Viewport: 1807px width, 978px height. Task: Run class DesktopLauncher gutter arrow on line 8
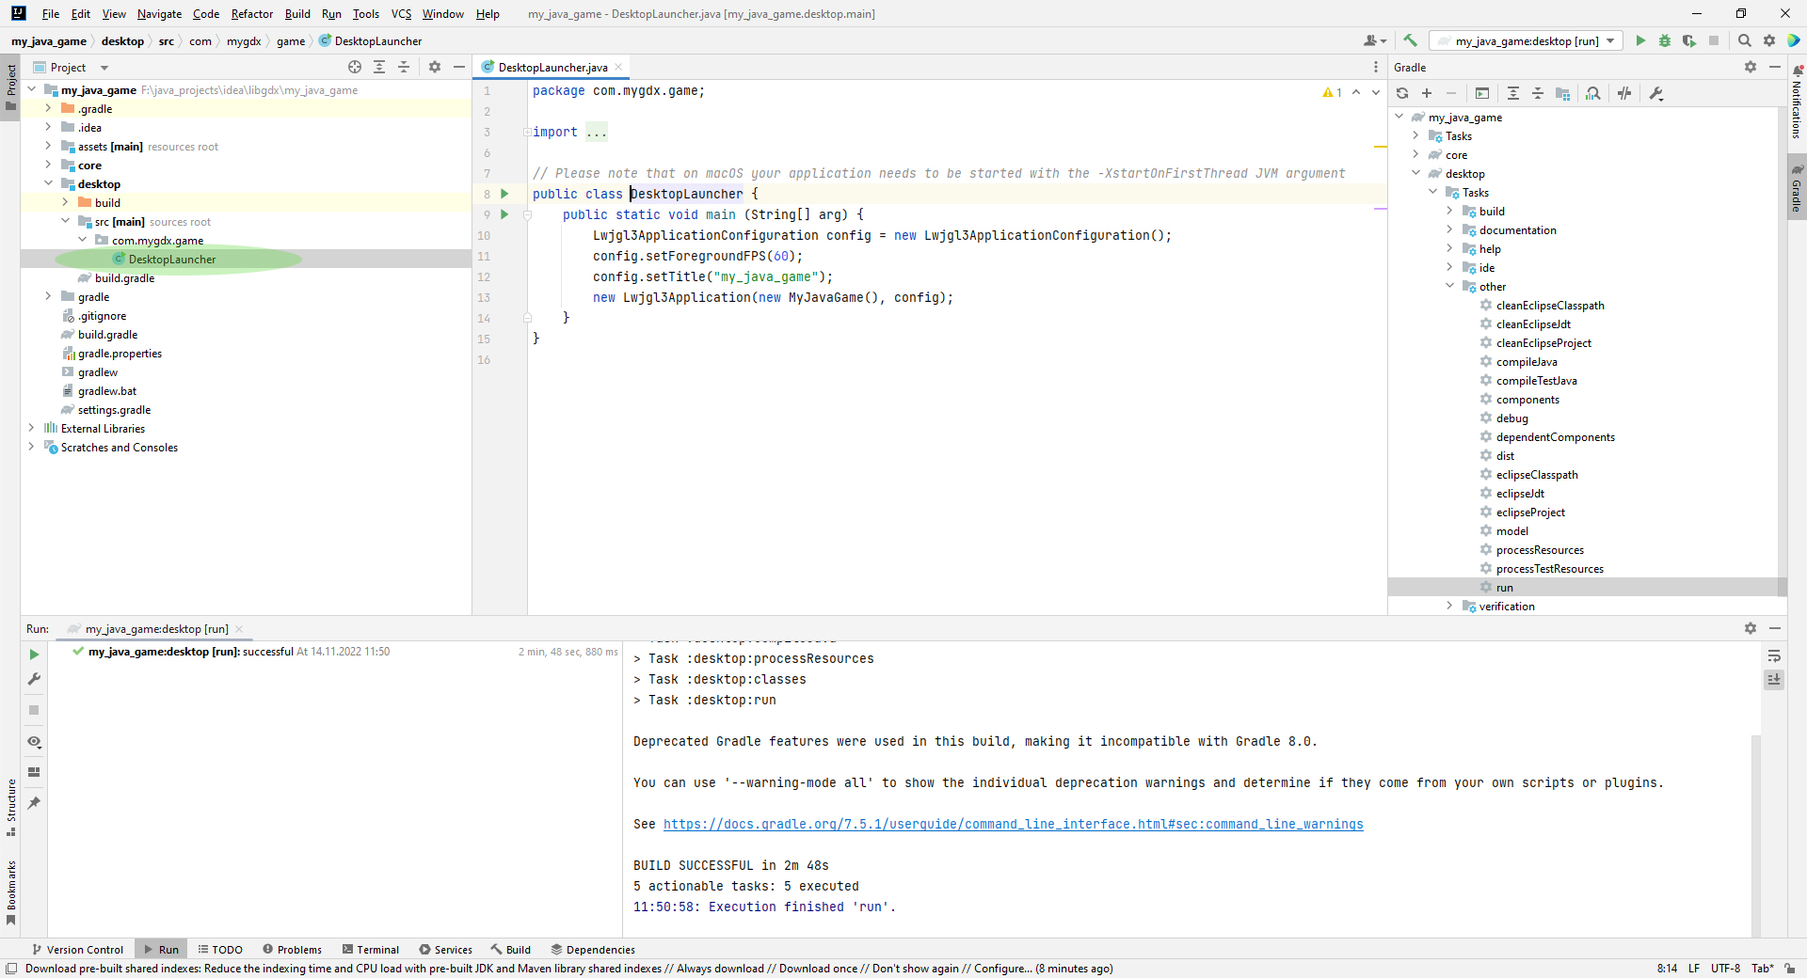point(504,194)
